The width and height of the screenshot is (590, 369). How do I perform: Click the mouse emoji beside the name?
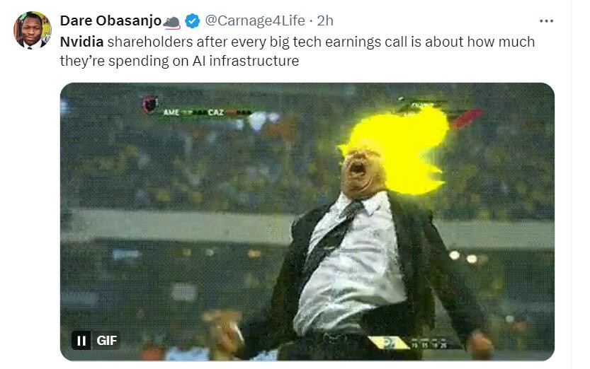click(172, 23)
